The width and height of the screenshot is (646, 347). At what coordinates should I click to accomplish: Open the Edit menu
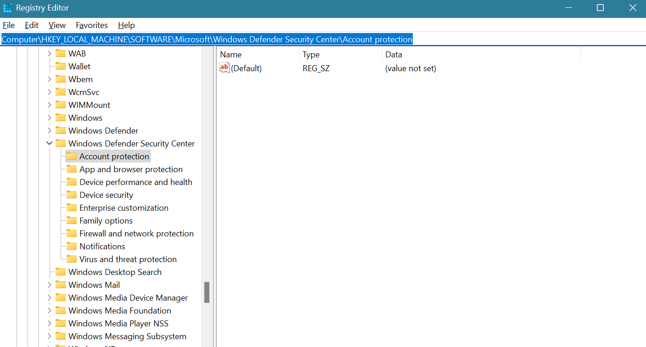[x=32, y=25]
